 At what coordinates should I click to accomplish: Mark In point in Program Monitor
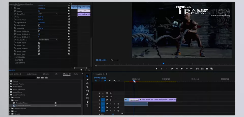[x=162, y=69]
